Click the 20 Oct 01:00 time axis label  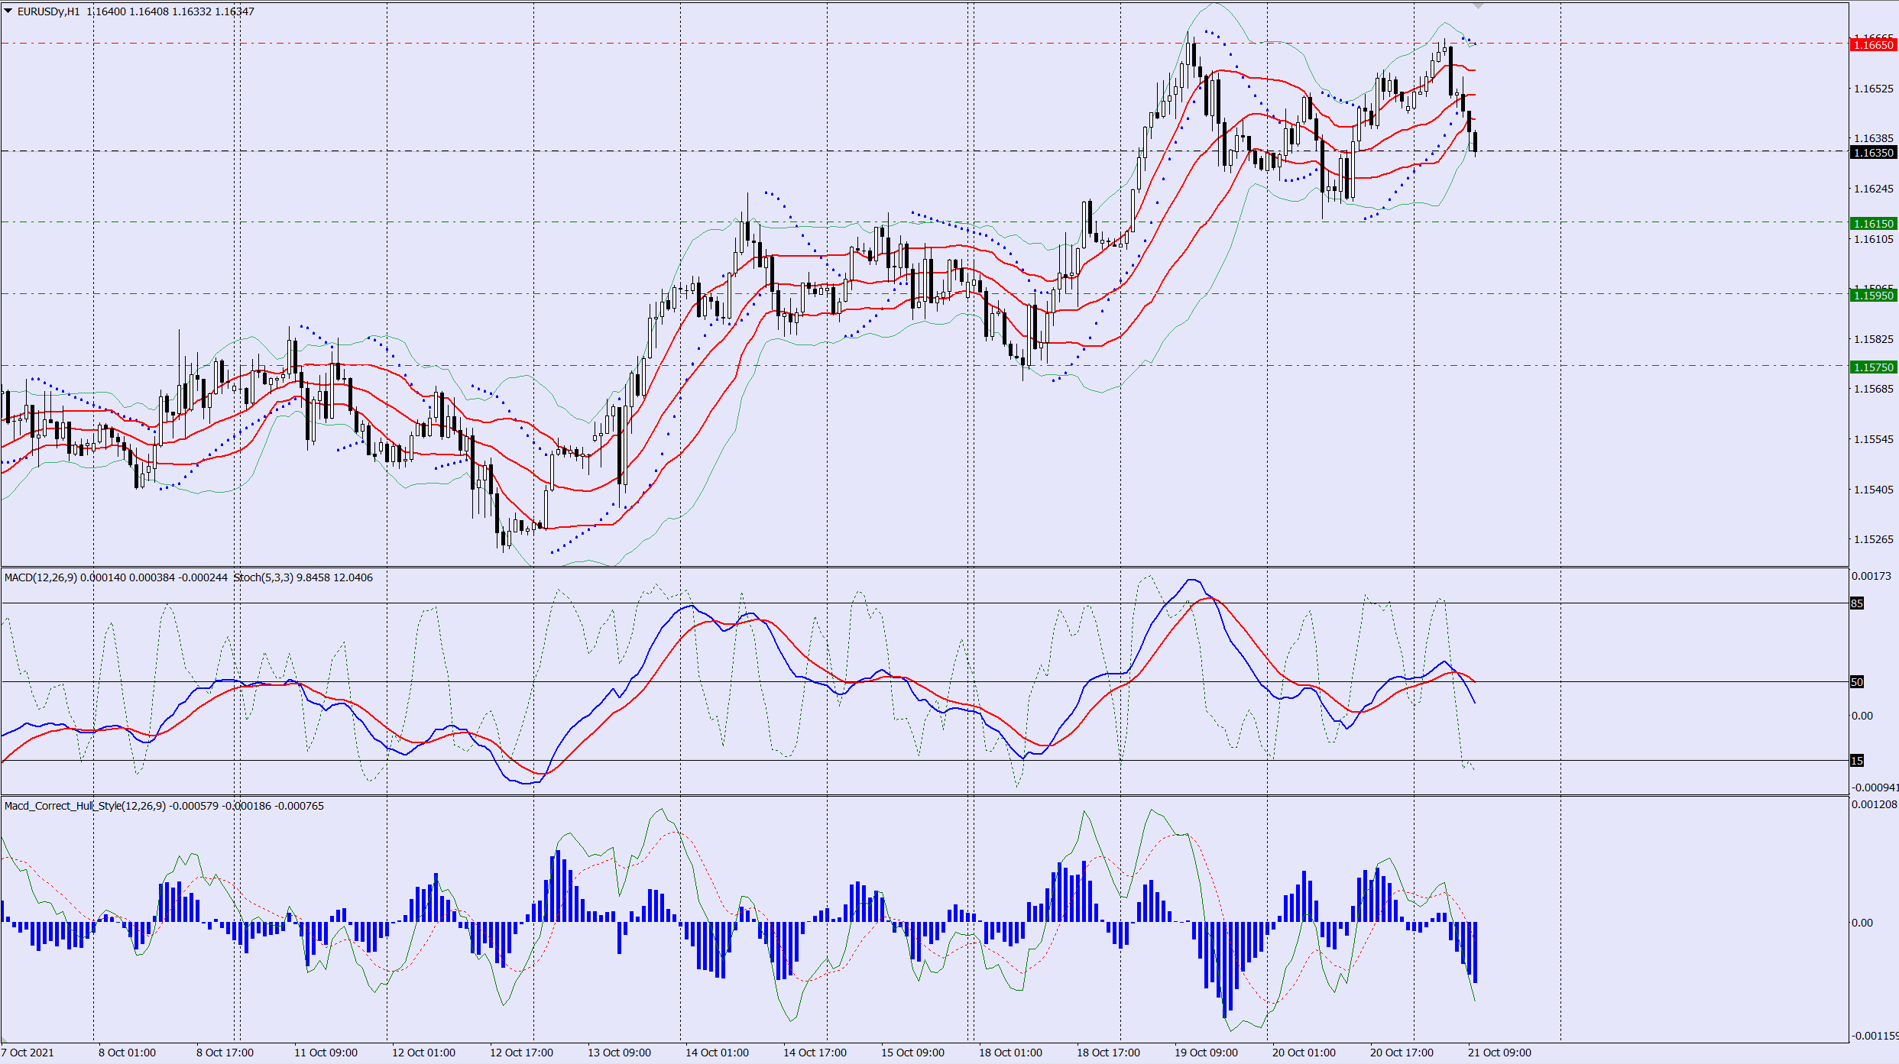[1304, 1053]
